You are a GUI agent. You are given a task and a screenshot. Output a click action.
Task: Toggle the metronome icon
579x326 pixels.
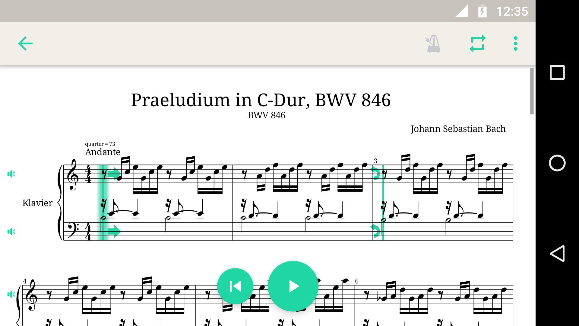click(x=433, y=44)
